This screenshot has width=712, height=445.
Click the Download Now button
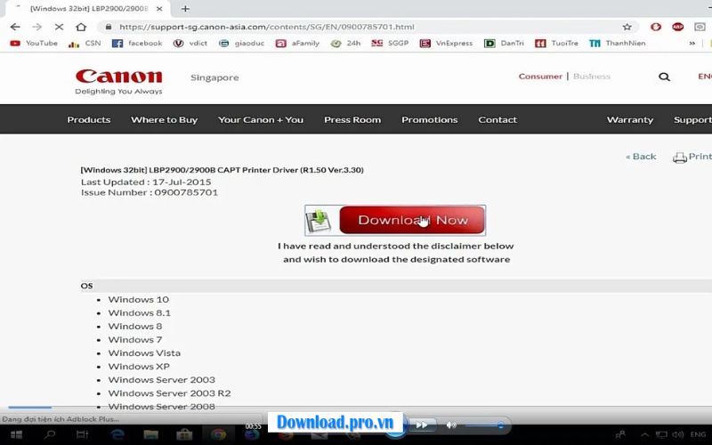pyautogui.click(x=412, y=220)
